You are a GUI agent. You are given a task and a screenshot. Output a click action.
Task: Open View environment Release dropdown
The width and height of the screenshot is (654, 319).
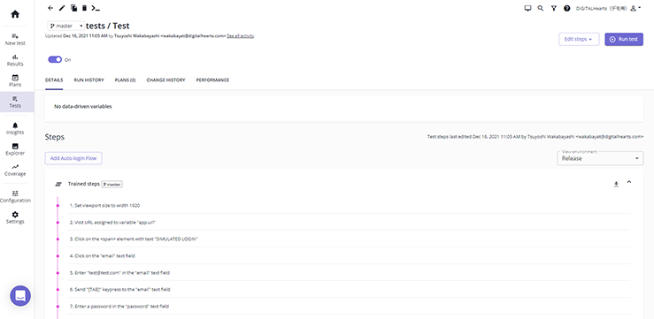600,158
